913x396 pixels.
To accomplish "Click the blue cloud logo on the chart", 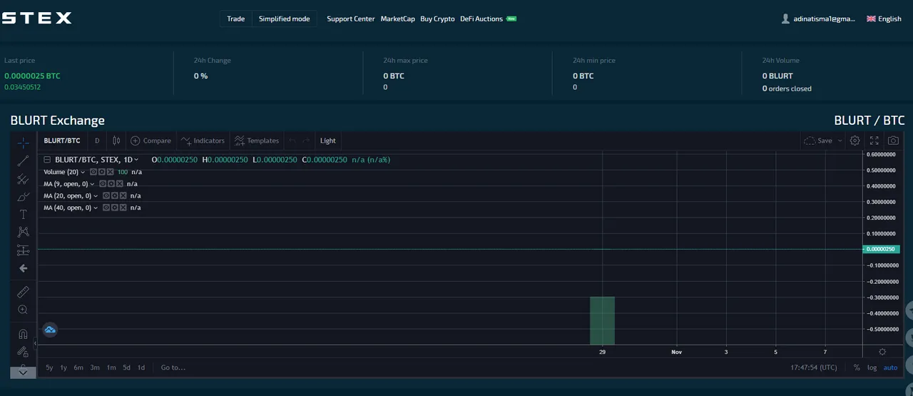I will click(x=50, y=330).
